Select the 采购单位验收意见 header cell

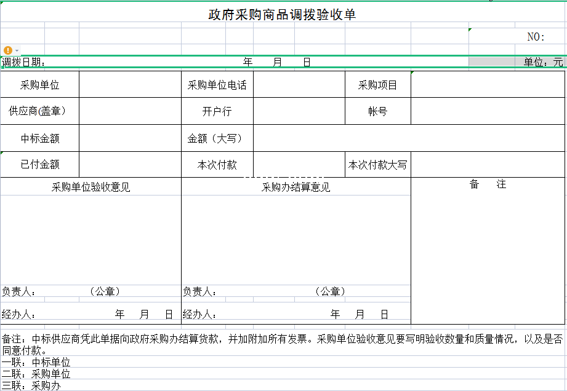[x=91, y=188]
